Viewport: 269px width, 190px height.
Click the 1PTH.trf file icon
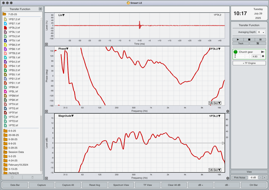click(5, 104)
